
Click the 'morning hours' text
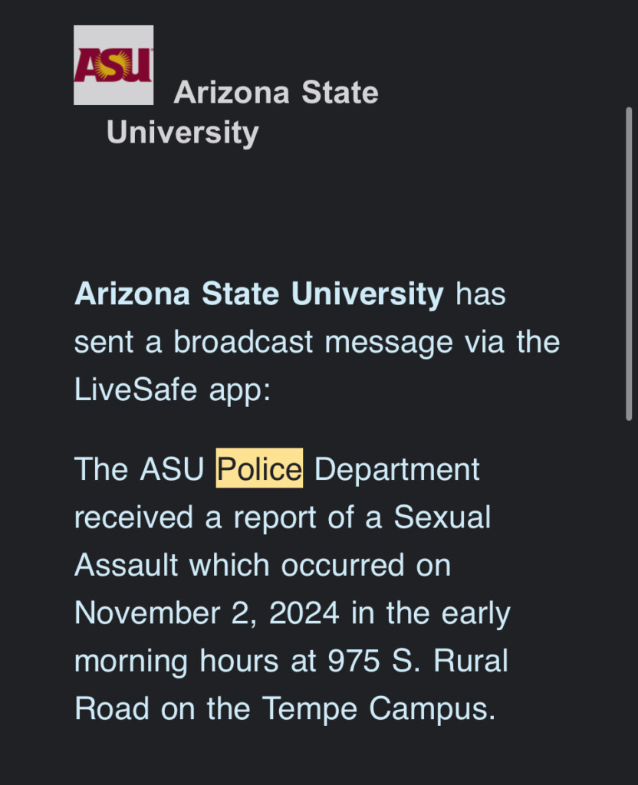[176, 662]
